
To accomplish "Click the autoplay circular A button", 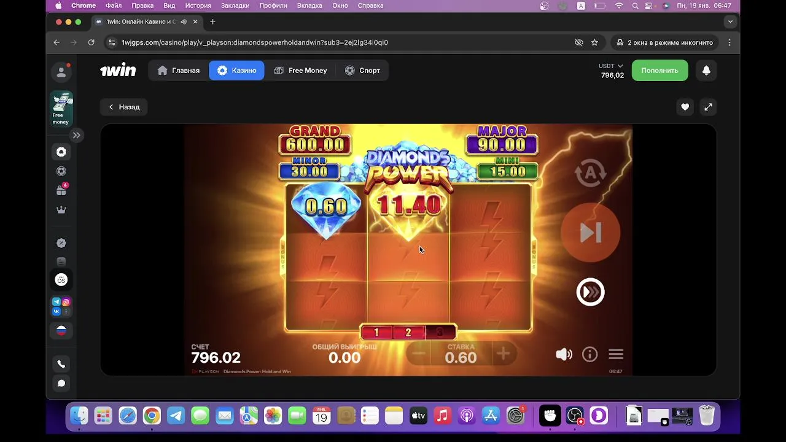I will [x=590, y=173].
